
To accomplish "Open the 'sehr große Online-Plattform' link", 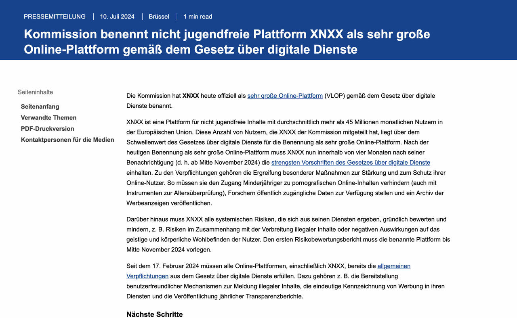I will click(285, 96).
